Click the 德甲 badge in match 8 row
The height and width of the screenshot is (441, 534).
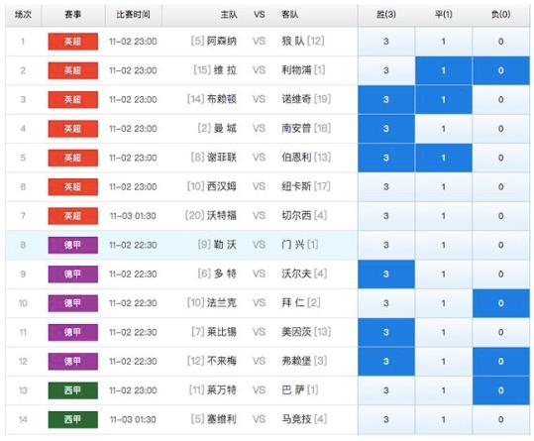(73, 245)
